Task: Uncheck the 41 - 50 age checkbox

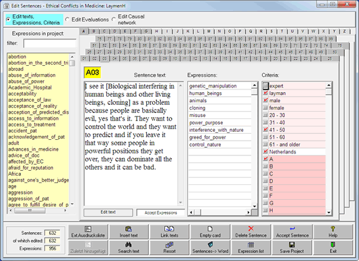Action: pos(265,130)
